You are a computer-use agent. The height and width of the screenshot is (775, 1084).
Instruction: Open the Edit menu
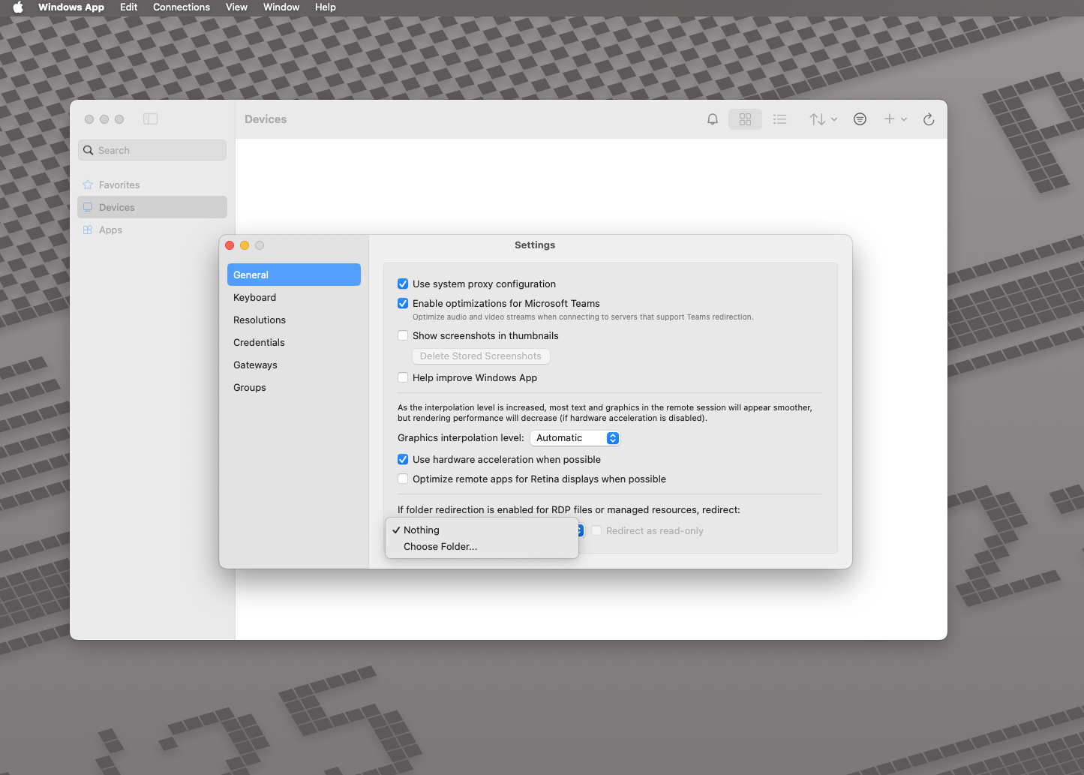(x=129, y=8)
